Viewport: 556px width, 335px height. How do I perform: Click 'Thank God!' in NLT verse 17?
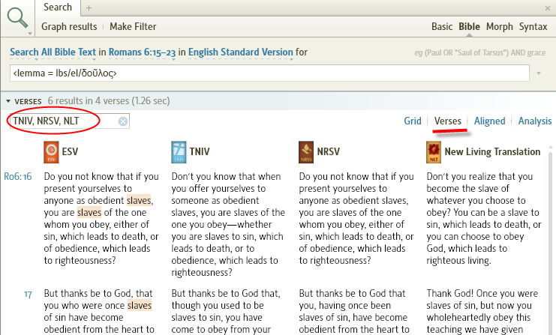click(450, 294)
